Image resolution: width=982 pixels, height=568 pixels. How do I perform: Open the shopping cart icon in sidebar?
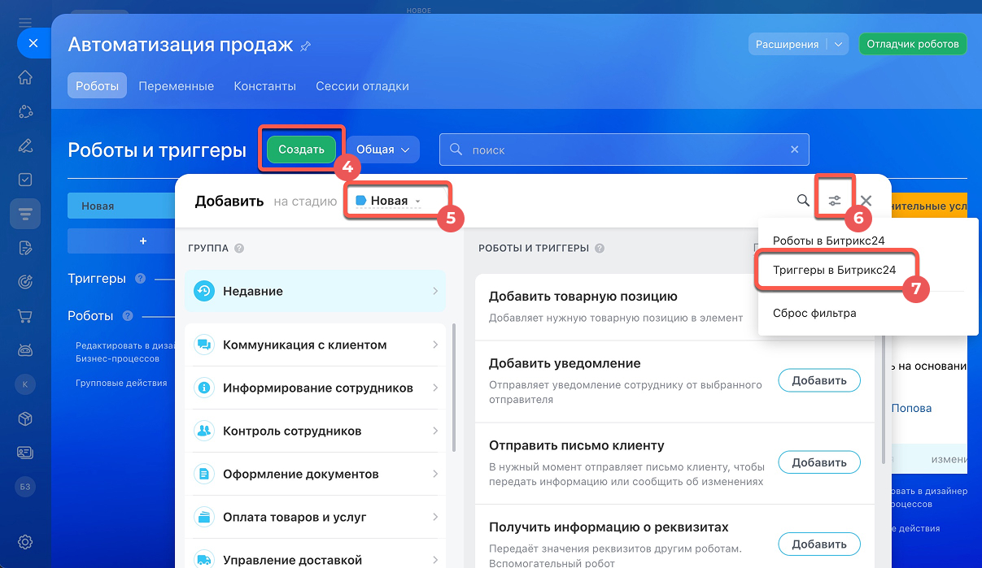pos(25,316)
